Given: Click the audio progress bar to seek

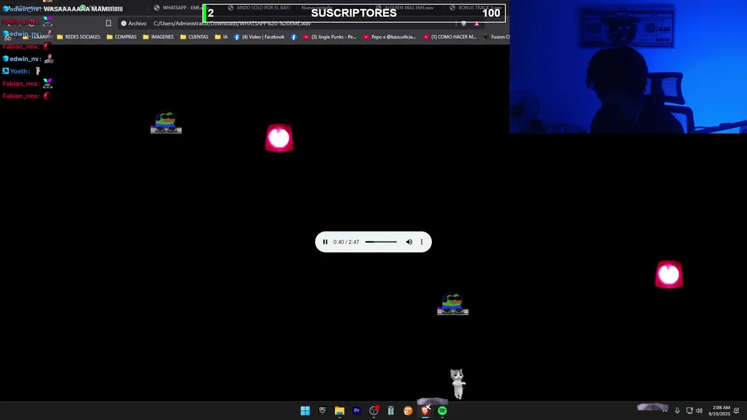Looking at the screenshot, I should coord(381,242).
